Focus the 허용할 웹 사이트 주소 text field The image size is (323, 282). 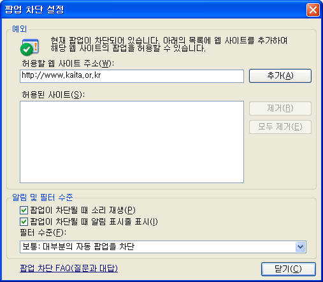pyautogui.click(x=132, y=76)
